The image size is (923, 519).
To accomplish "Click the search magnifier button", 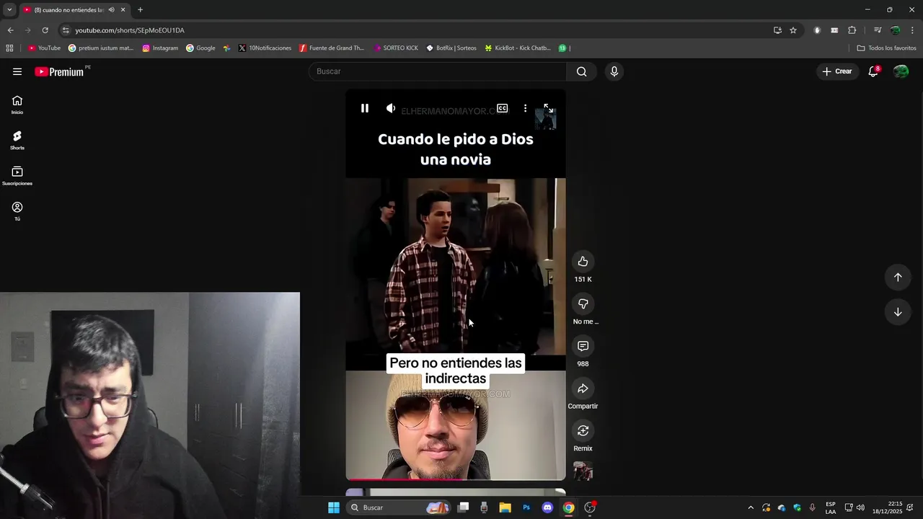I will click(581, 71).
